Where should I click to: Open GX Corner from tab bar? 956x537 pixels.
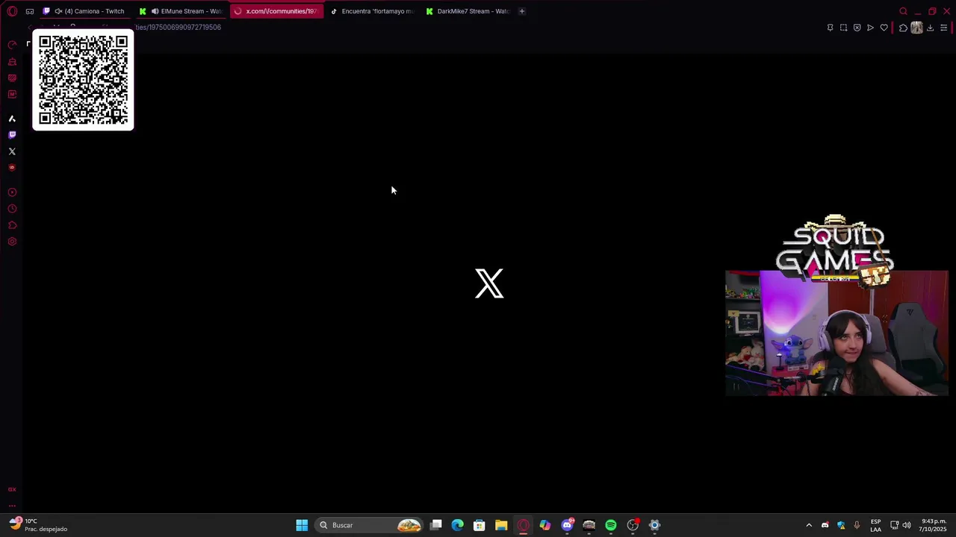pos(29,11)
